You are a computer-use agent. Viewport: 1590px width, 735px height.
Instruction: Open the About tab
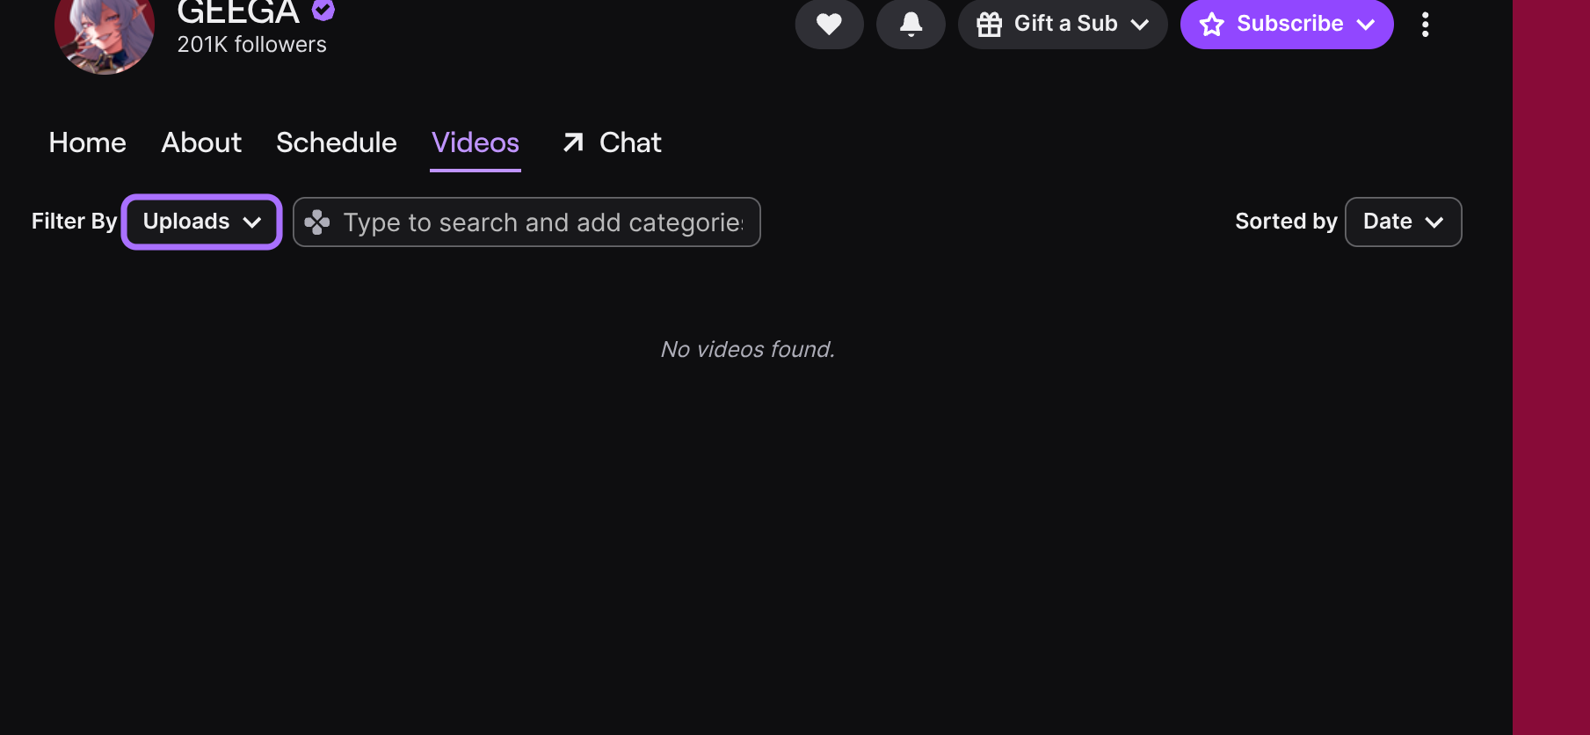click(201, 142)
